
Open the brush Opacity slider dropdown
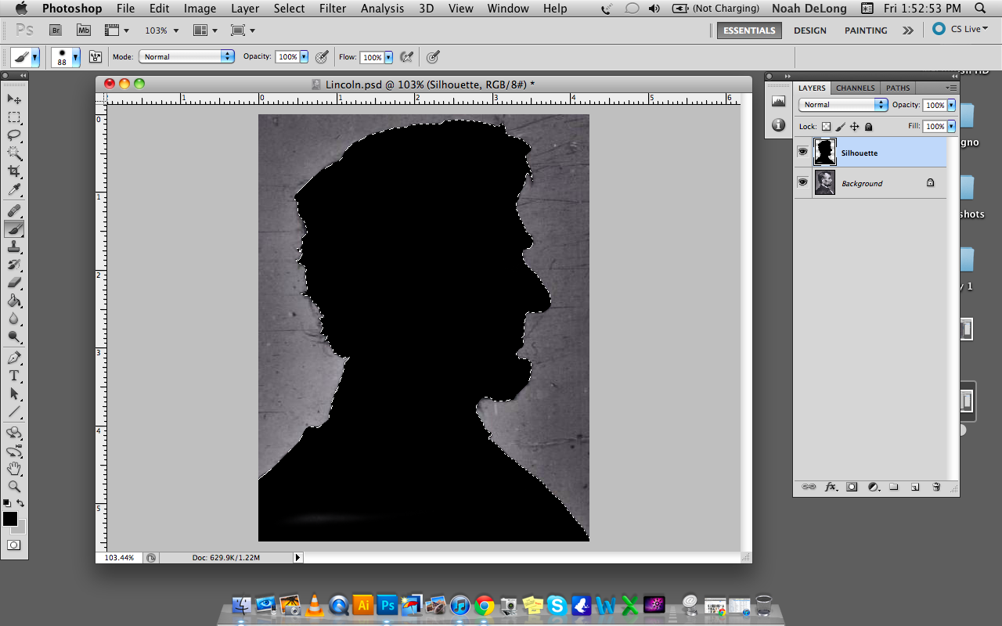304,56
